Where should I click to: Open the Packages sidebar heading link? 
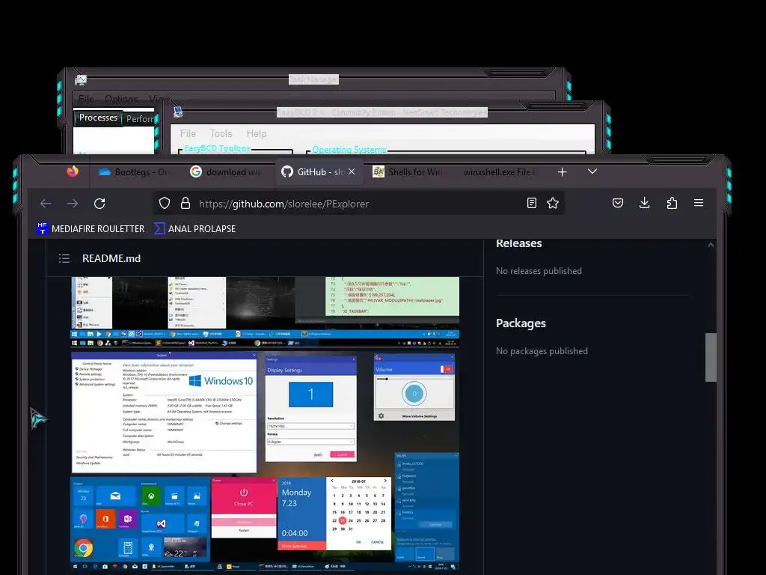click(x=521, y=323)
